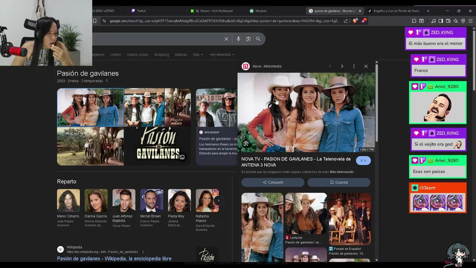Click the Compartir share button
This screenshot has height=268, width=476.
coord(273,182)
